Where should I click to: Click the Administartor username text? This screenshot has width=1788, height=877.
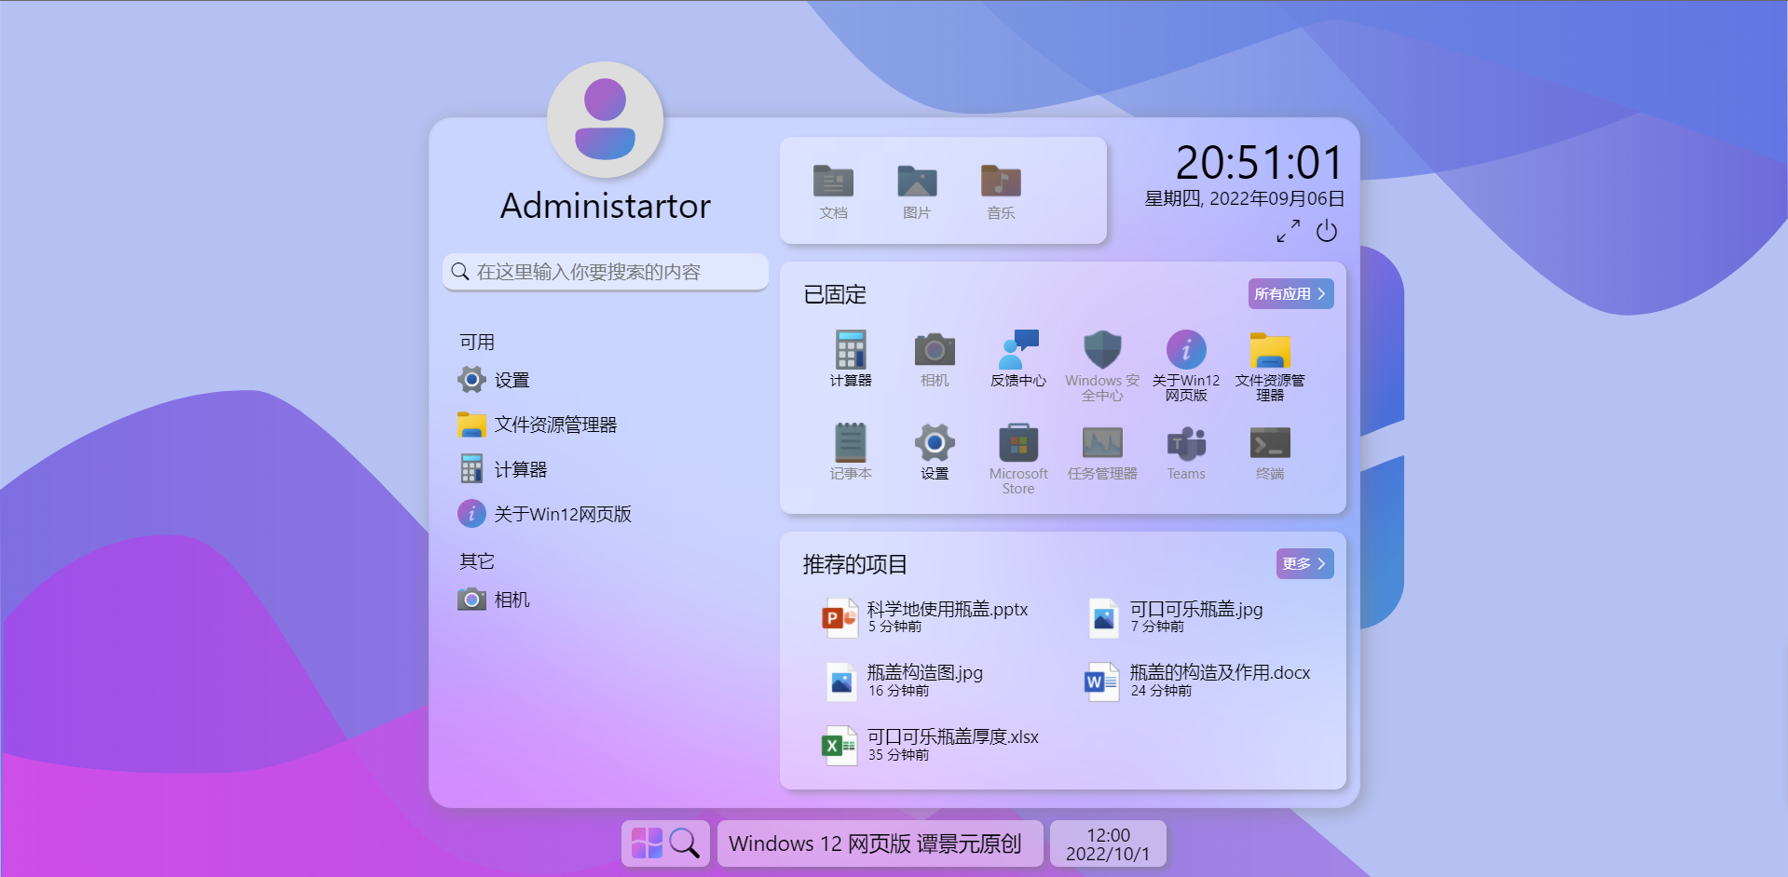606,206
